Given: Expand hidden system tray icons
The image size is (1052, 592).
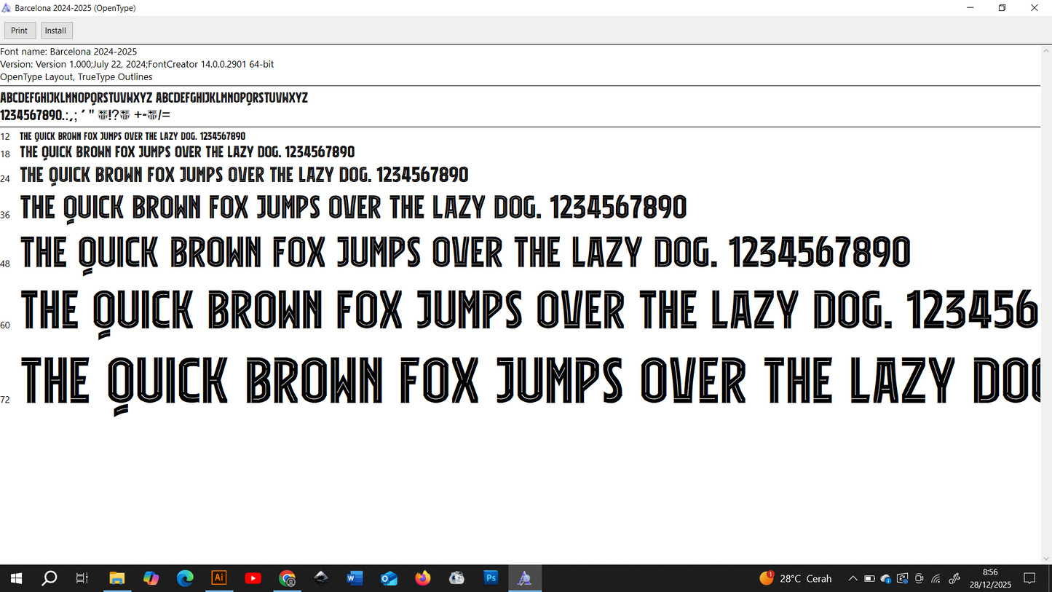Looking at the screenshot, I should coord(852,578).
